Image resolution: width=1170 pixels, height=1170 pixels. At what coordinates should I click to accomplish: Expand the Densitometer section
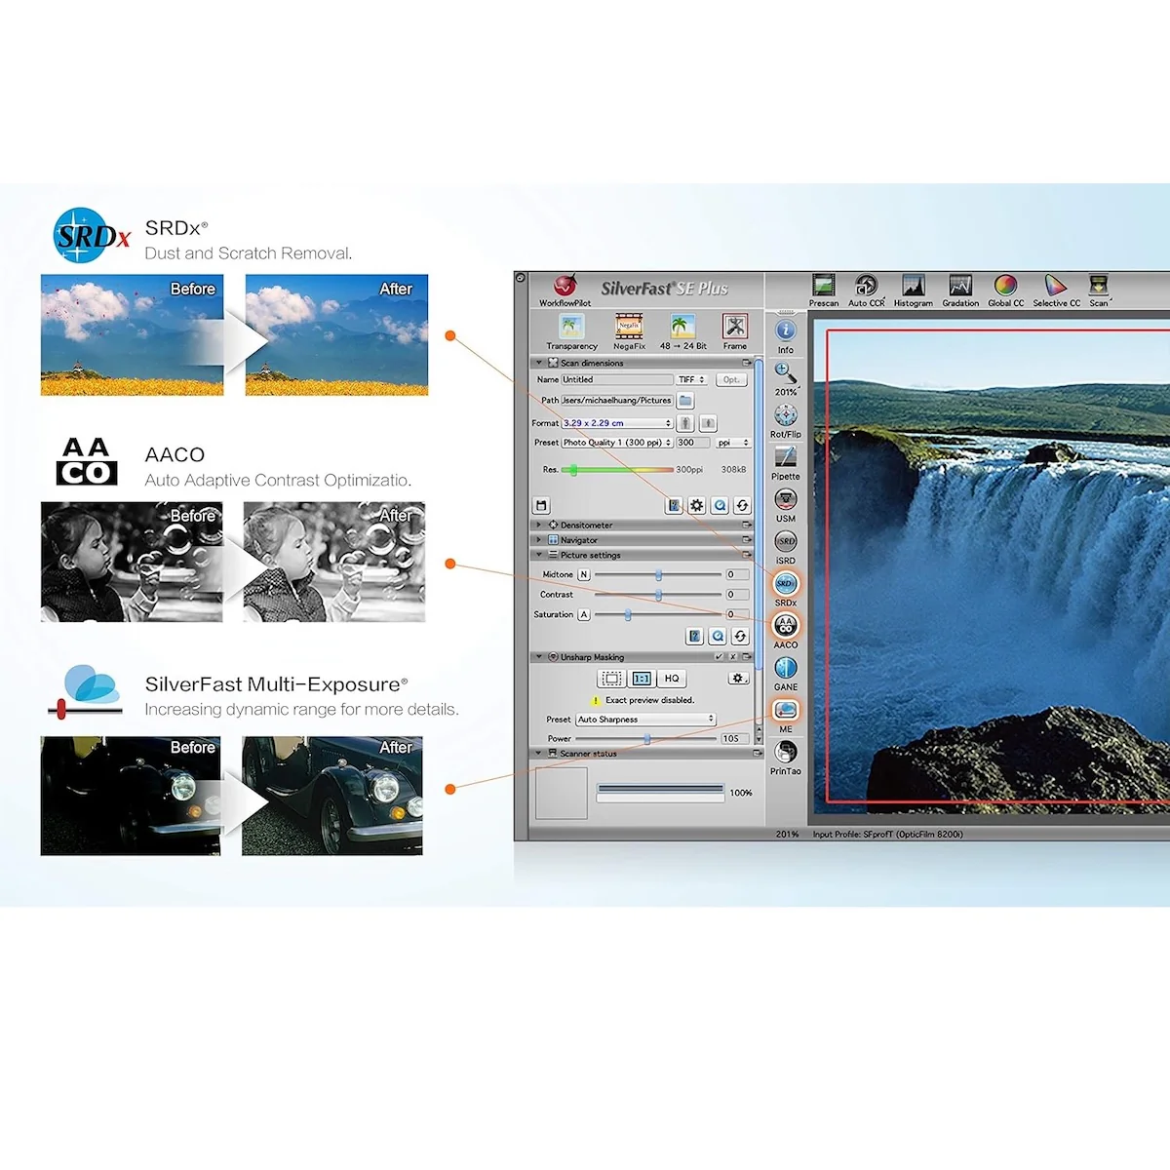coord(538,525)
